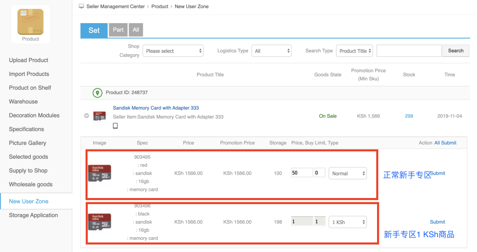The image size is (477, 252).
Task: Open Specifications in sidebar
Action: (27, 129)
